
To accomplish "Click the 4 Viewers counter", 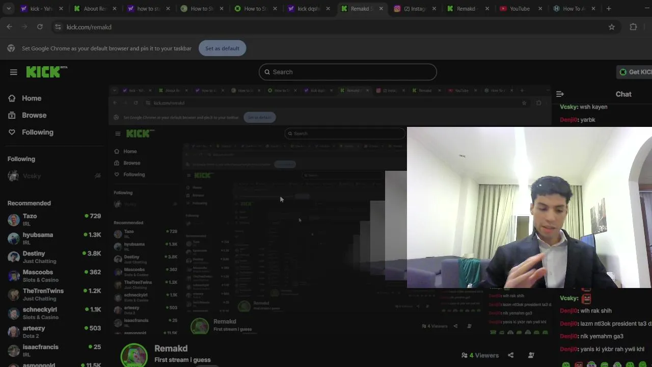I will (x=480, y=355).
